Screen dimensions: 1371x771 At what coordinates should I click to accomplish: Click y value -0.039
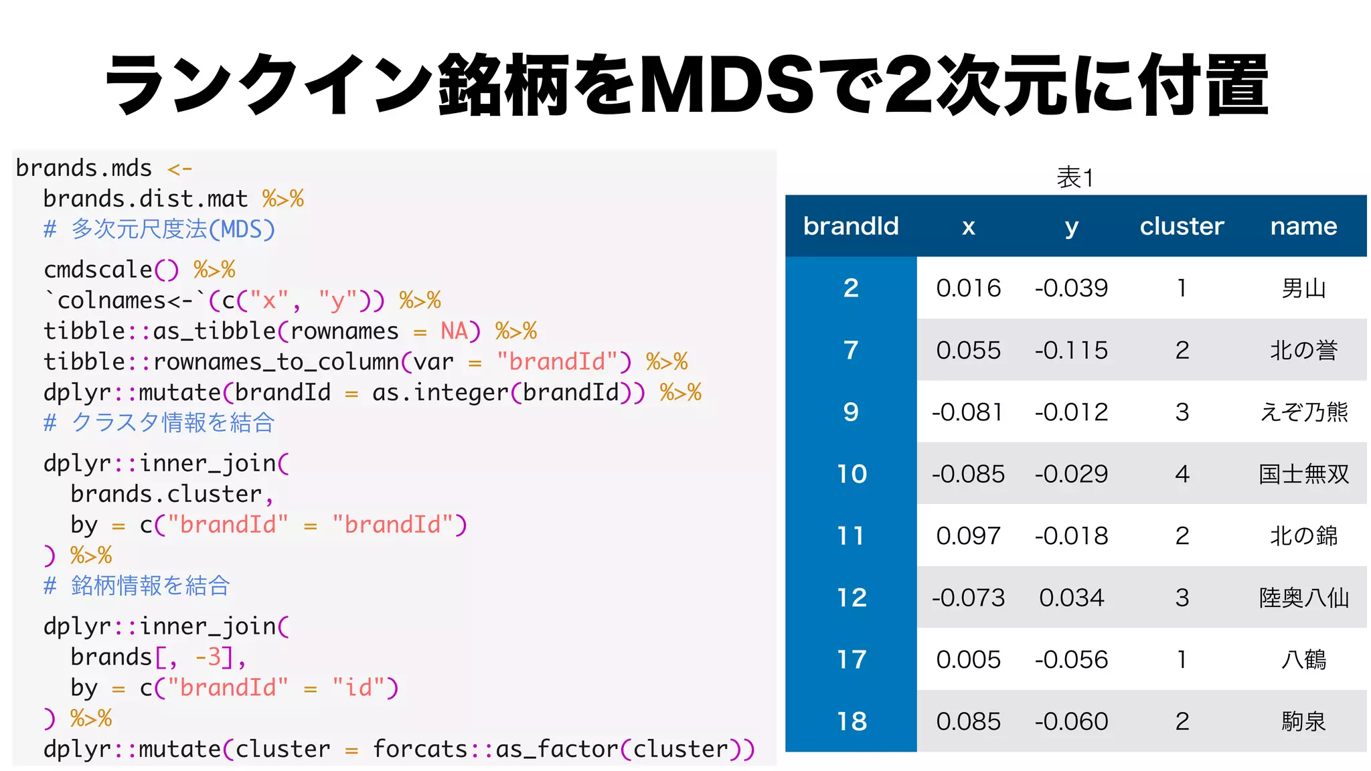pos(1071,288)
